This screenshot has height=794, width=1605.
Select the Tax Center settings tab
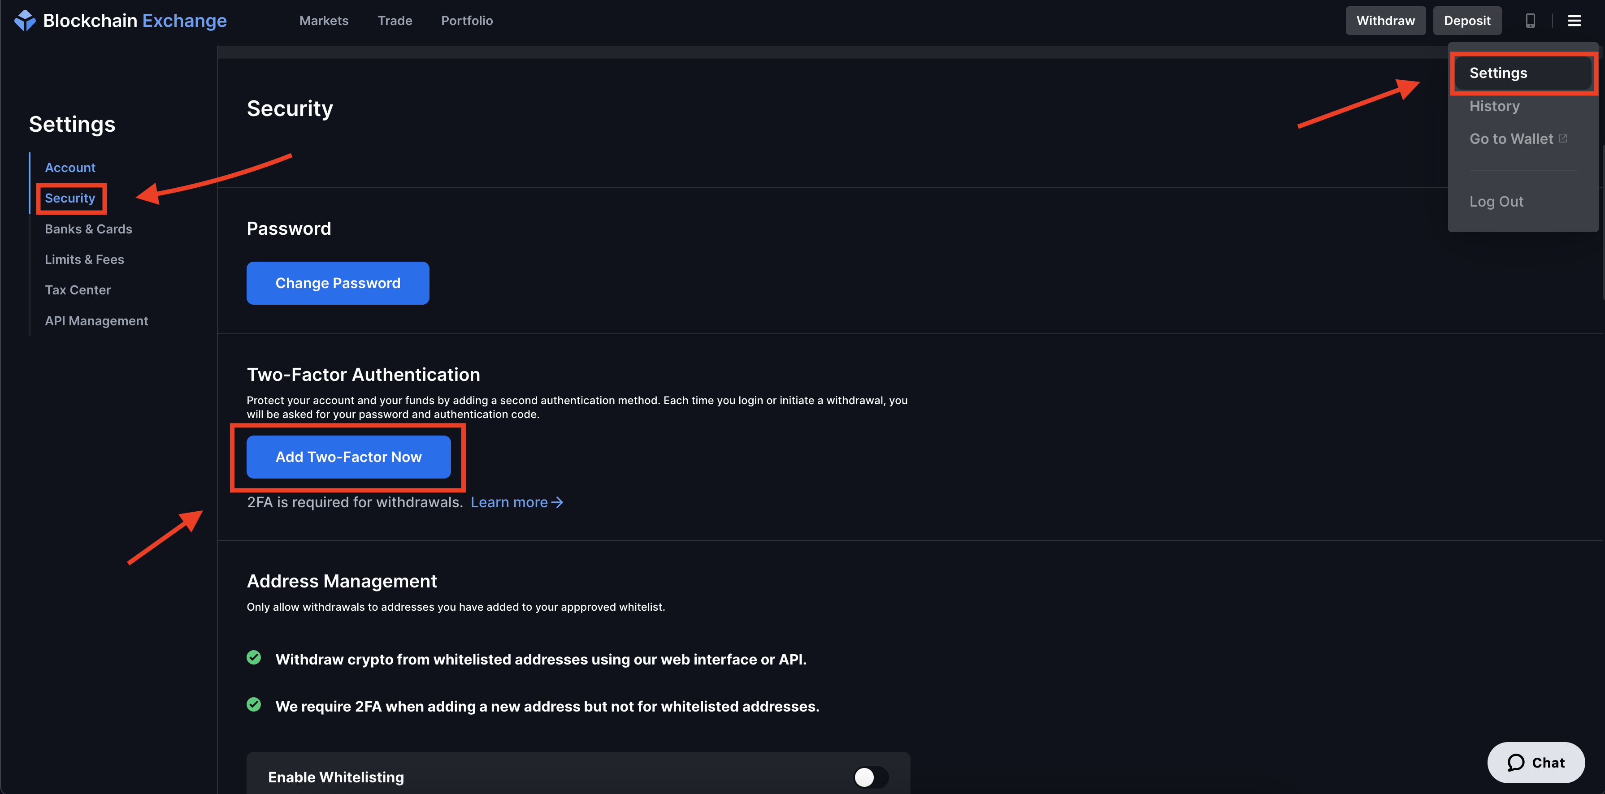77,289
